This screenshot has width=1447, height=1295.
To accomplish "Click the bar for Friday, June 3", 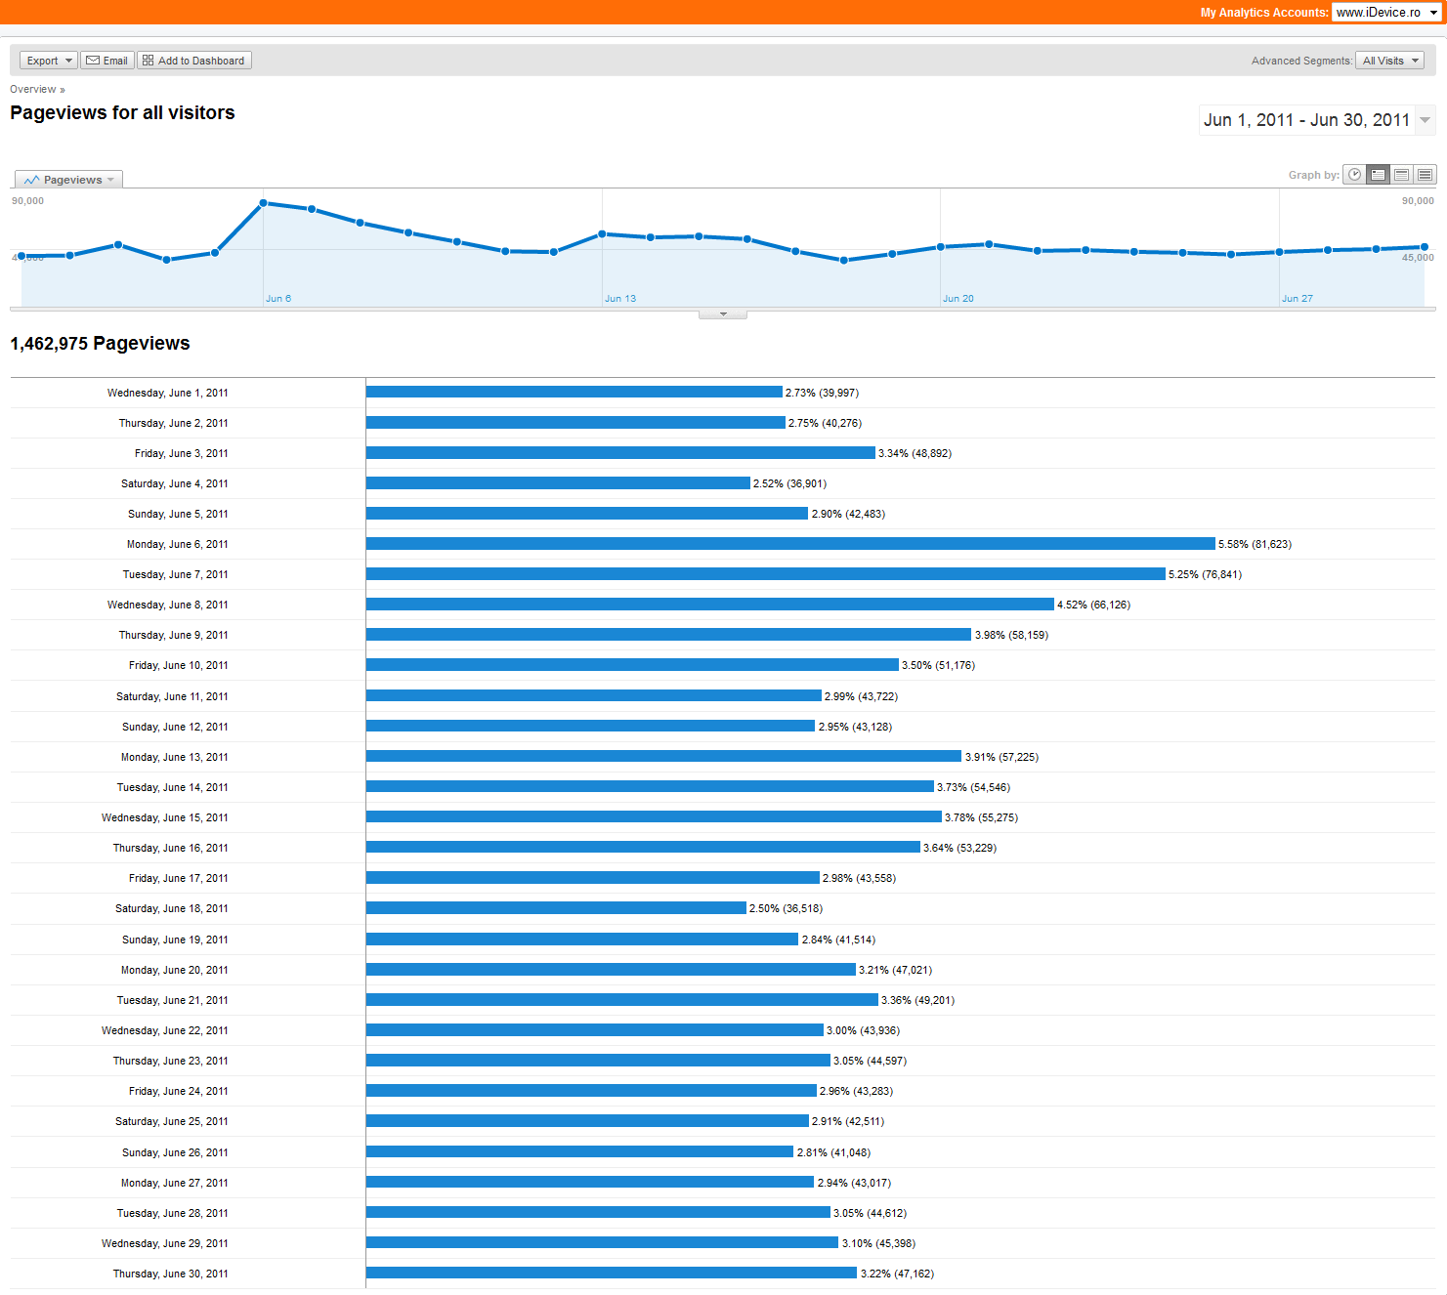I will coord(620,453).
